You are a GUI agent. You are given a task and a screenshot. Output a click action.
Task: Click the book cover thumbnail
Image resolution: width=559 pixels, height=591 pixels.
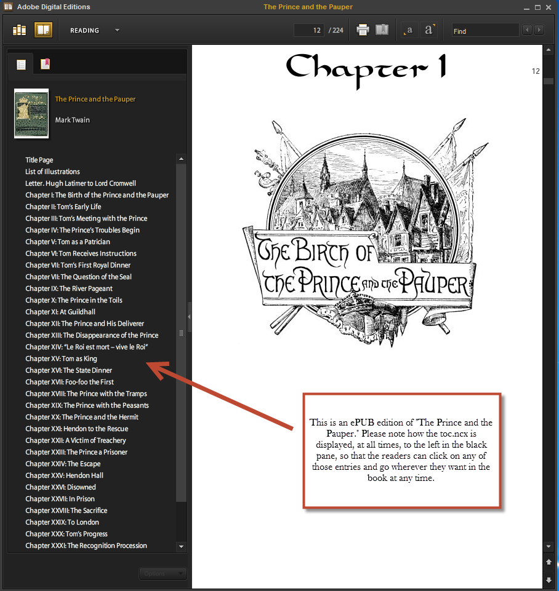pos(31,114)
